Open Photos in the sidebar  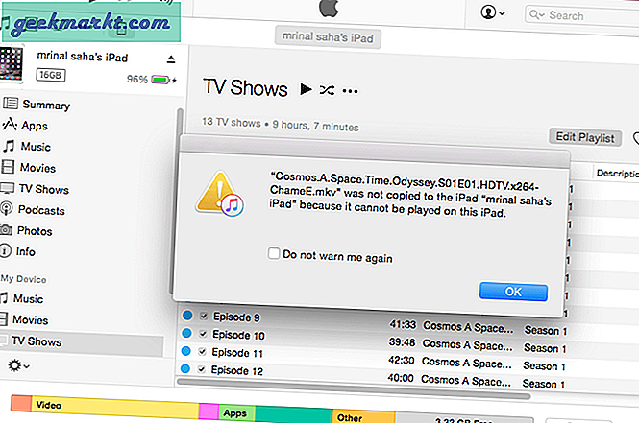pyautogui.click(x=36, y=231)
